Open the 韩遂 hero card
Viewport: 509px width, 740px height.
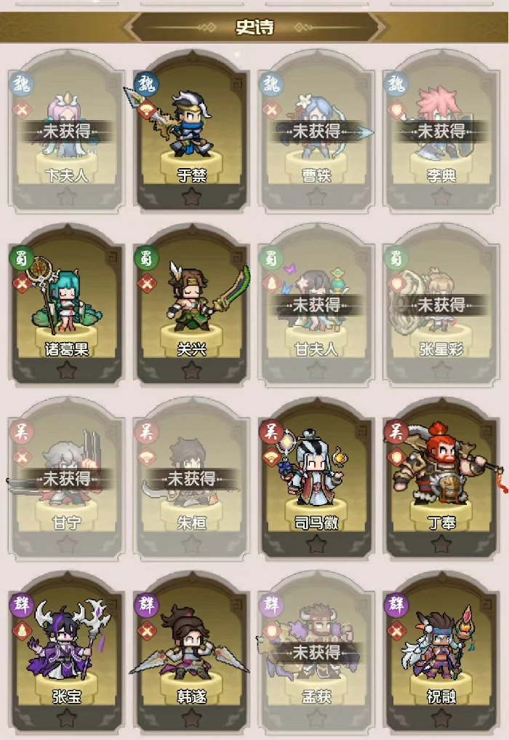[191, 651]
